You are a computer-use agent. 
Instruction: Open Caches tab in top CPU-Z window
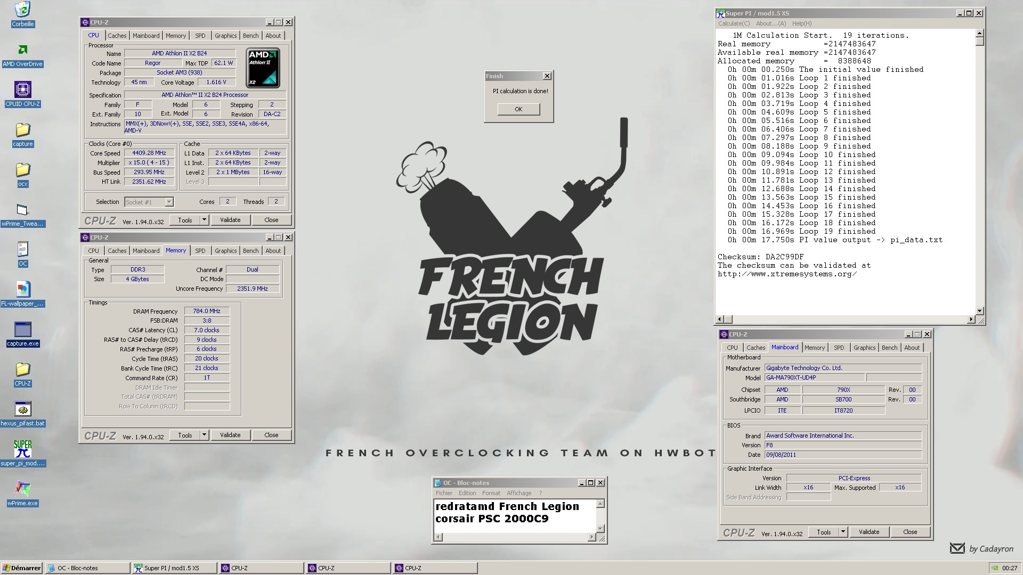coord(117,36)
